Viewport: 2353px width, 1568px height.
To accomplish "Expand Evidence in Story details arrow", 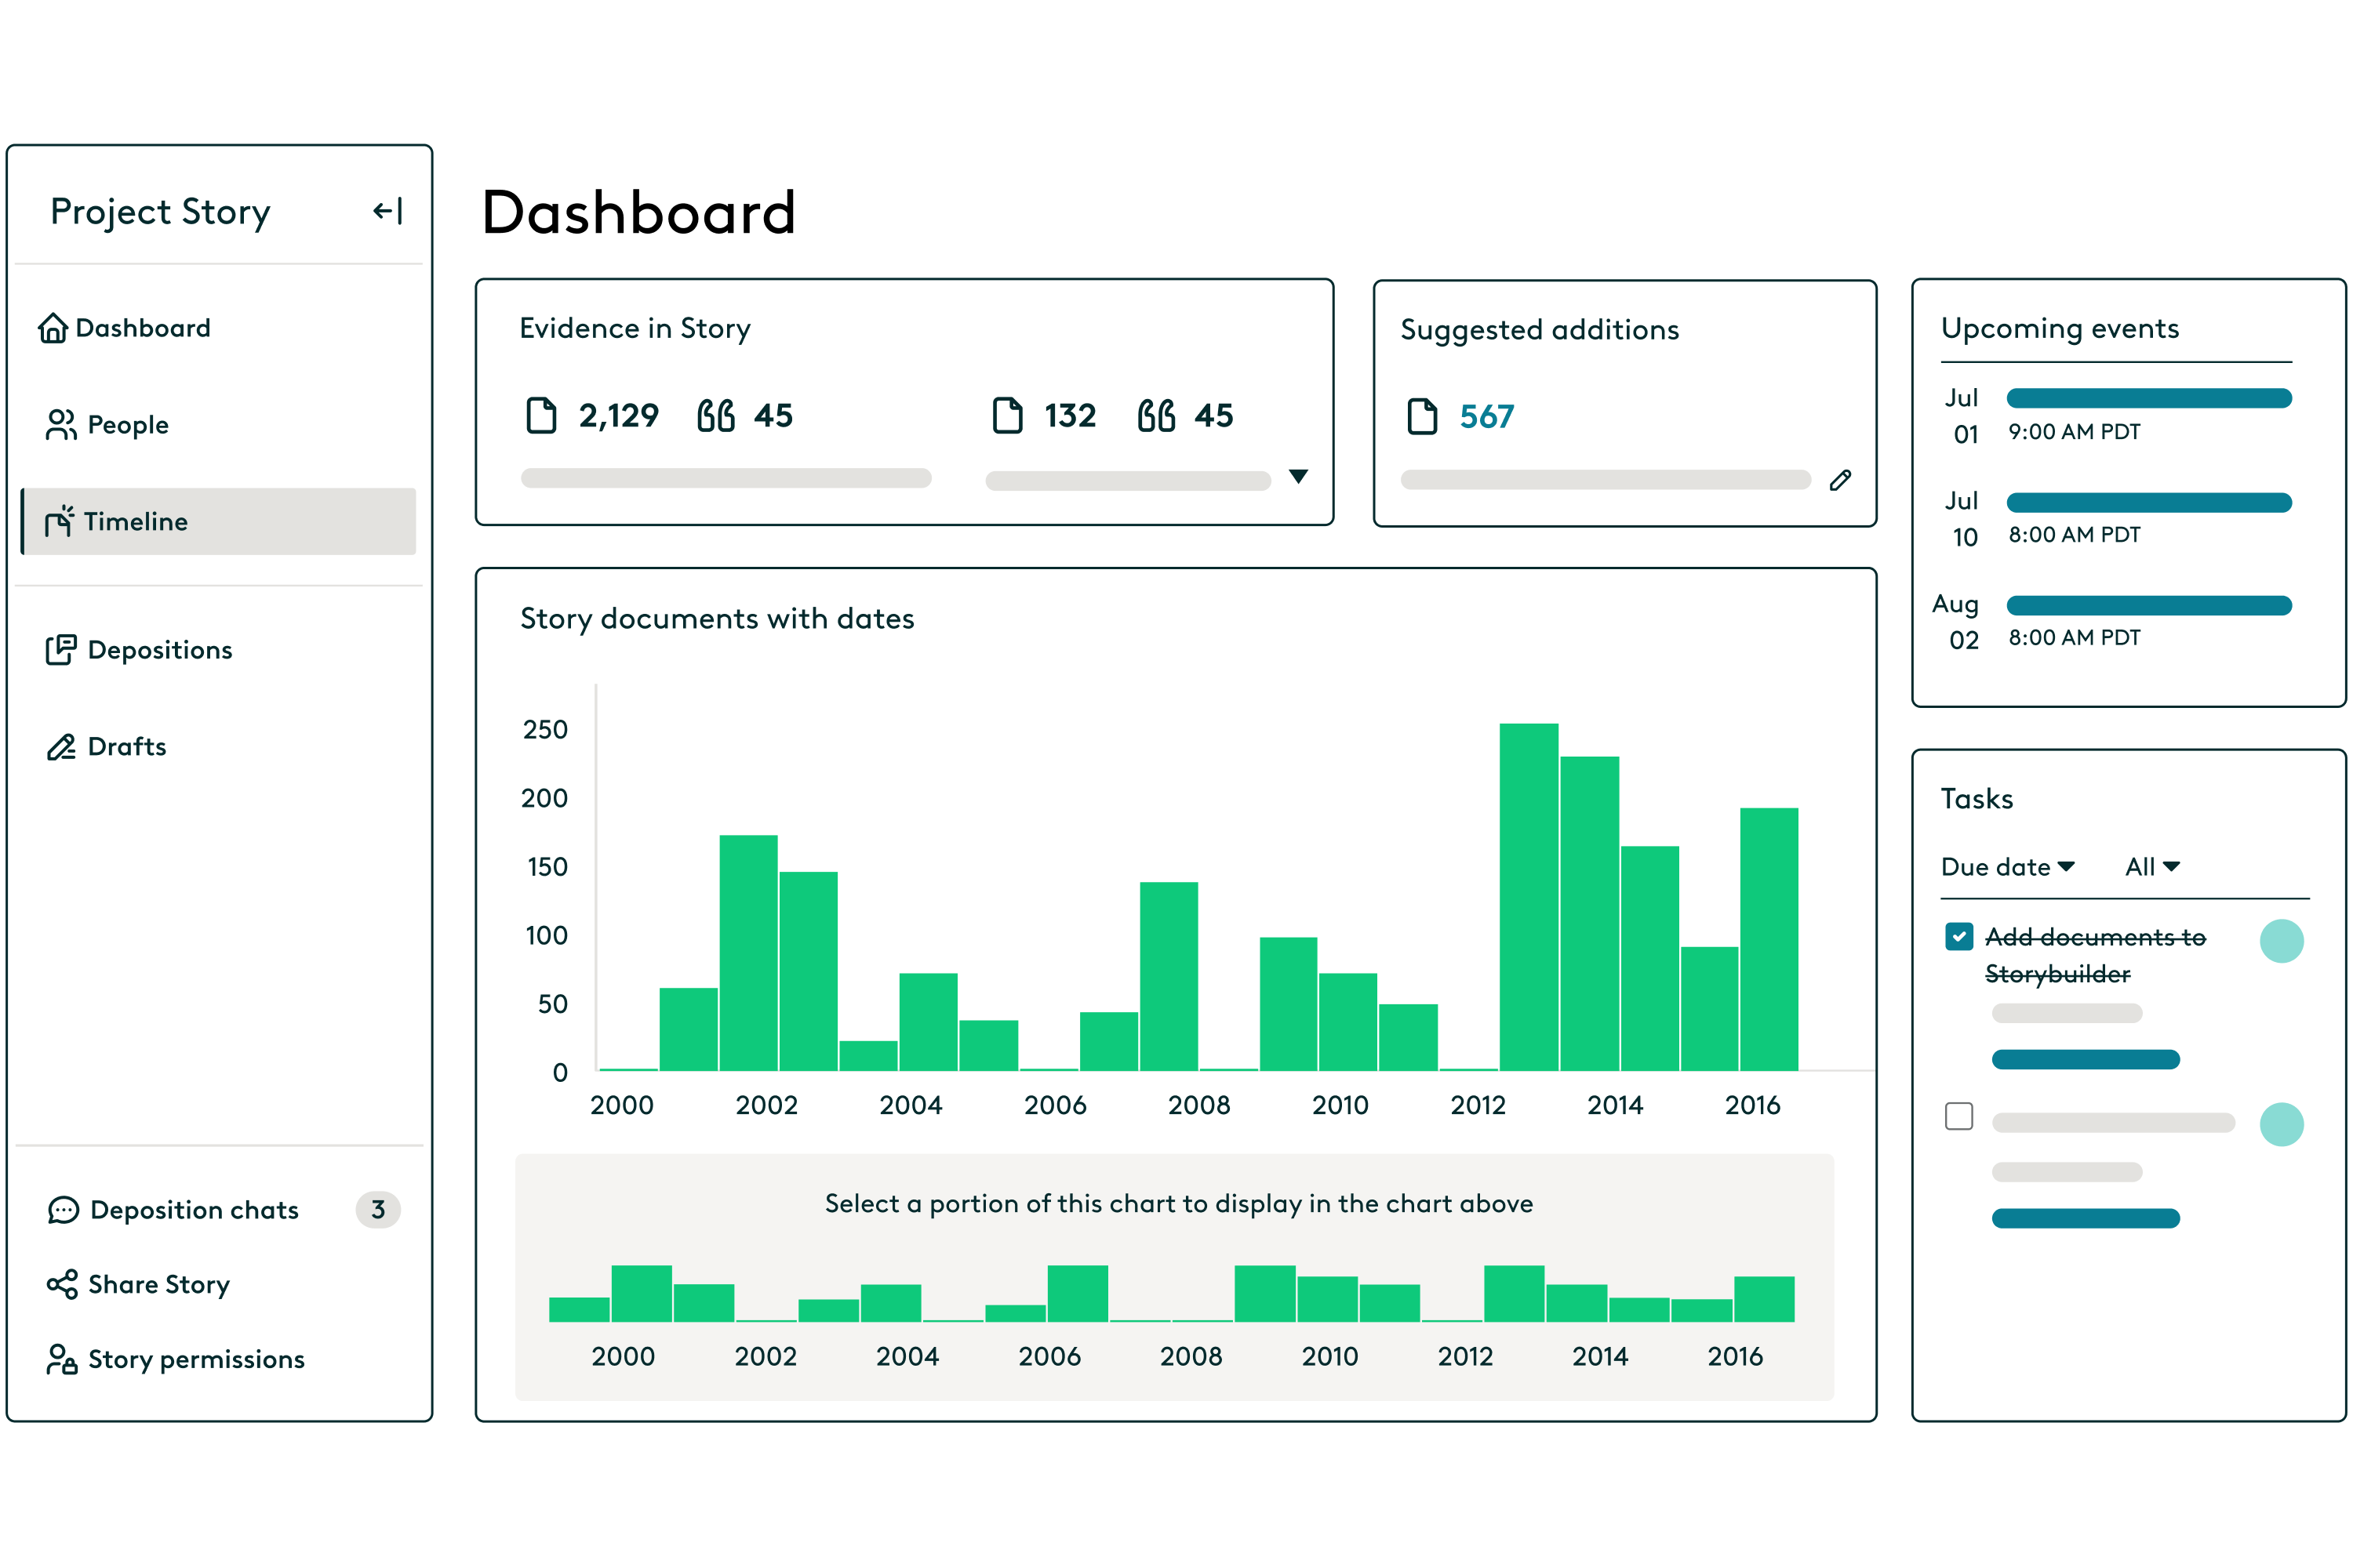I will tap(1299, 477).
